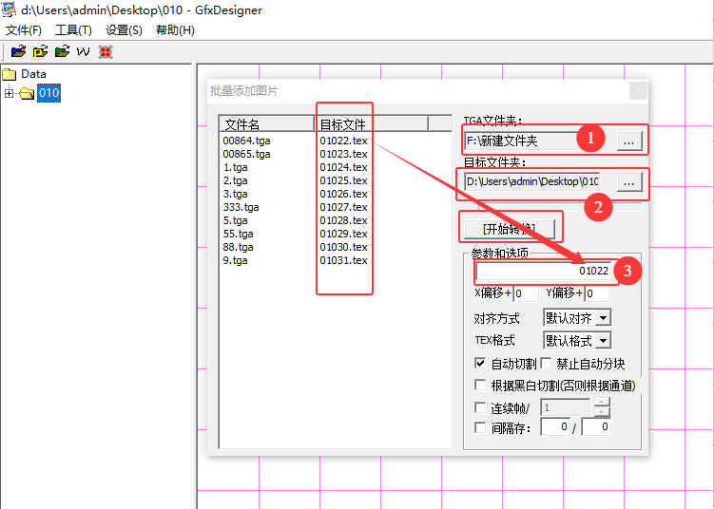Click the green folder toolbar icon
The width and height of the screenshot is (714, 509).
(x=62, y=51)
